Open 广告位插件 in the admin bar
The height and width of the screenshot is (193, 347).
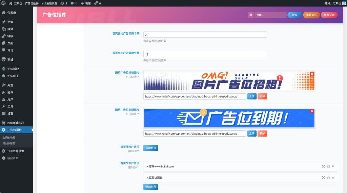pyautogui.click(x=32, y=3)
